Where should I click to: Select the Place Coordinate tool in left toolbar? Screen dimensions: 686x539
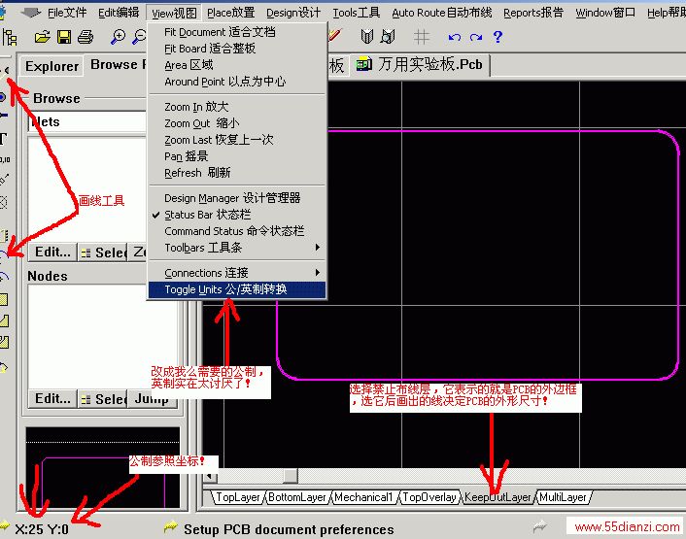4,160
